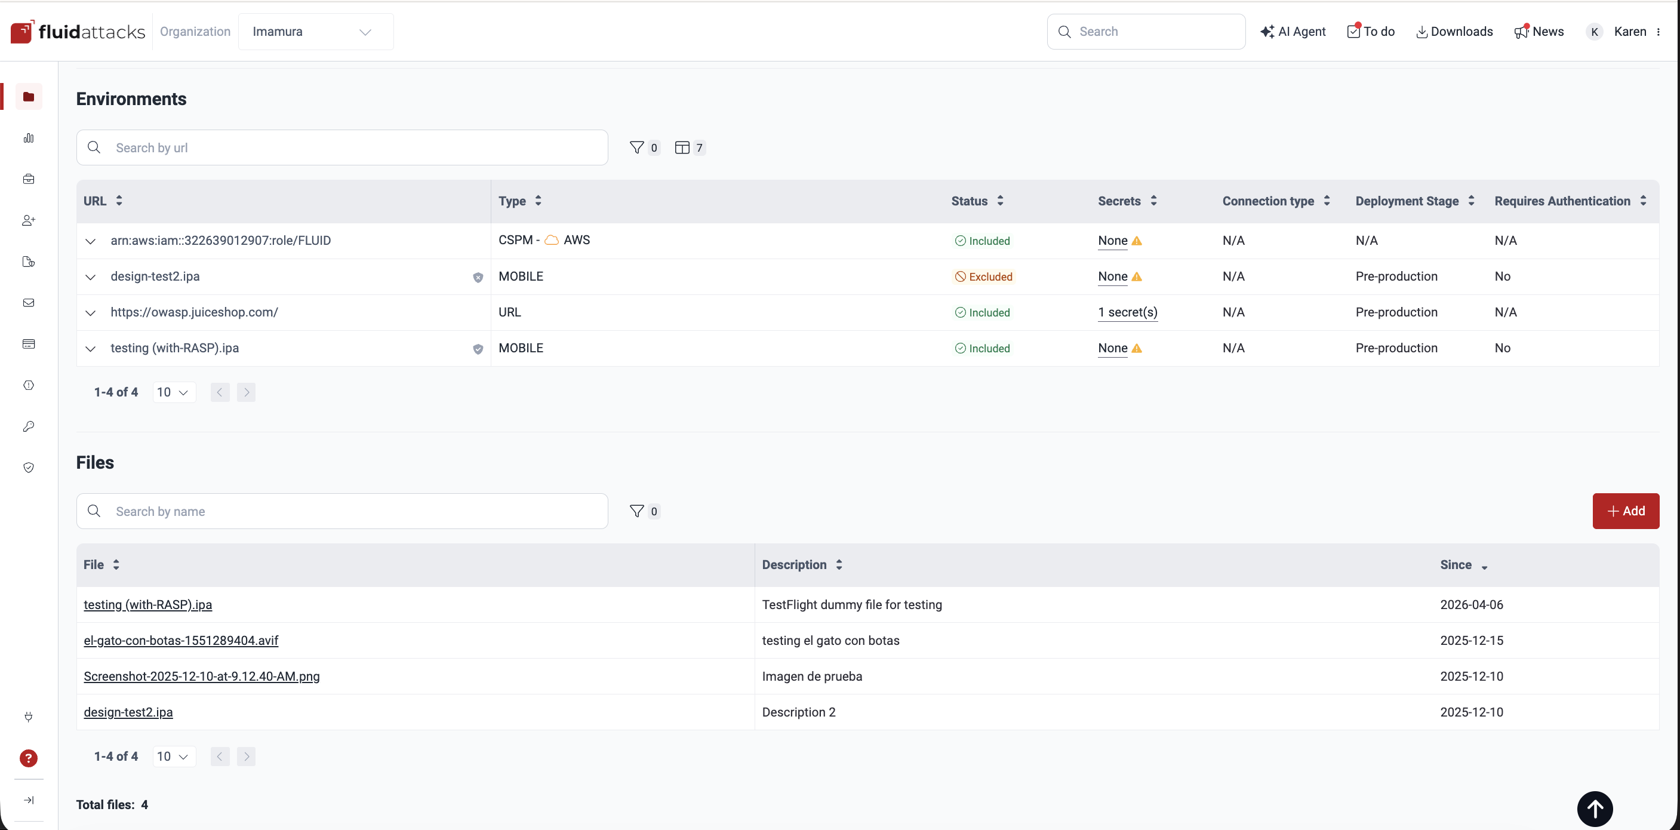This screenshot has height=830, width=1680.
Task: Open the add-stakeholder icon in the sidebar
Action: pyautogui.click(x=29, y=220)
